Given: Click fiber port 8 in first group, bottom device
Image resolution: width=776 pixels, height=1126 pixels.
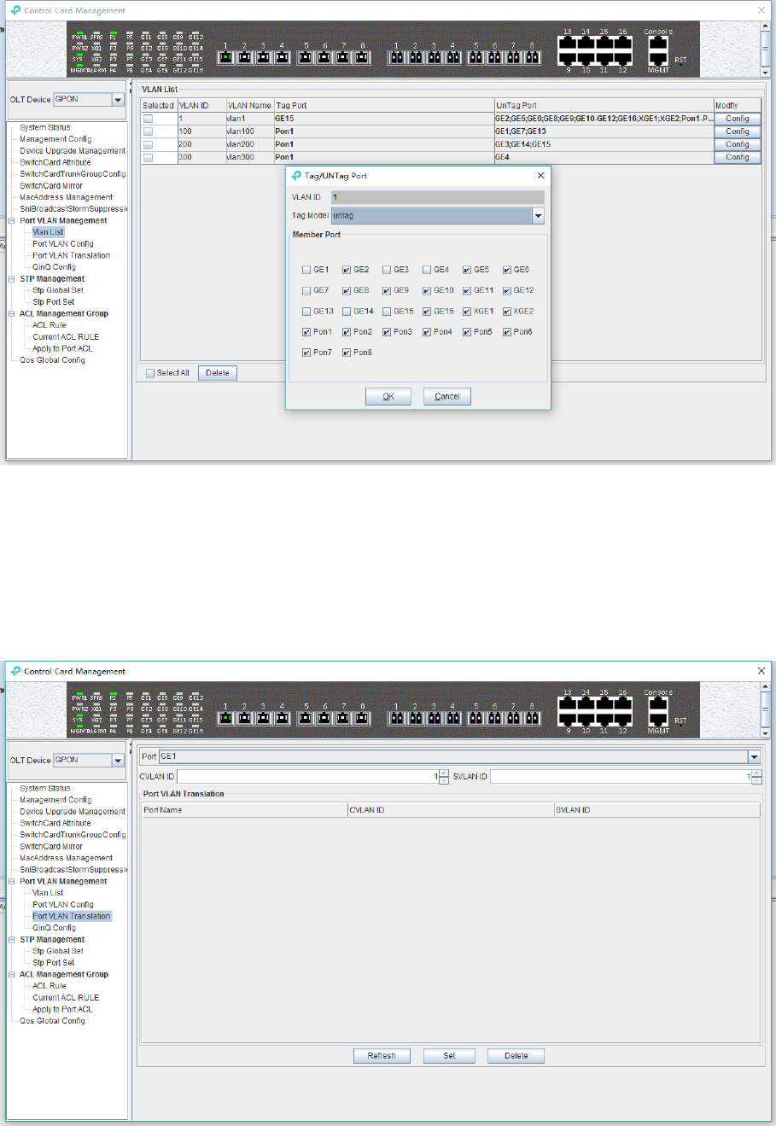Looking at the screenshot, I should pyautogui.click(x=362, y=718).
